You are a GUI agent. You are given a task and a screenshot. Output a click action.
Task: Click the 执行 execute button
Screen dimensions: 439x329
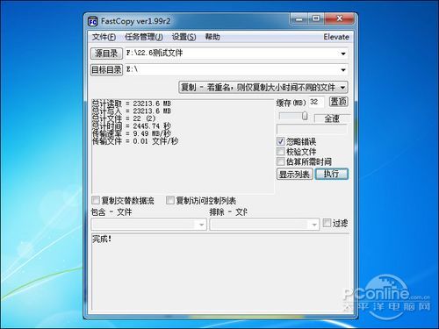(332, 174)
